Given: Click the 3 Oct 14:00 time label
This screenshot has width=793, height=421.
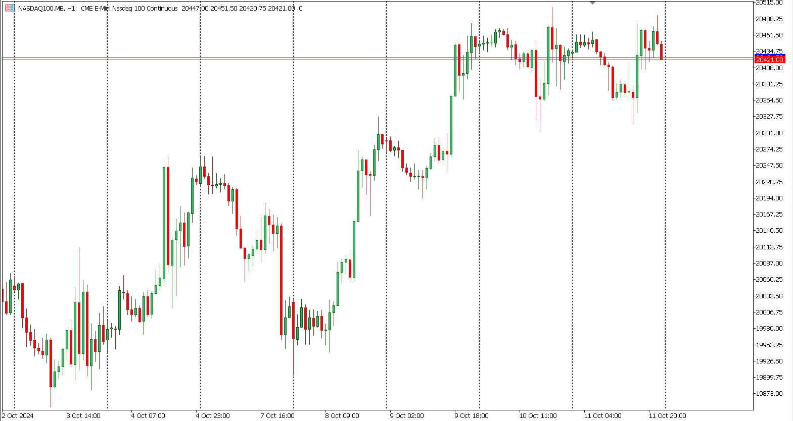Looking at the screenshot, I should 83,416.
